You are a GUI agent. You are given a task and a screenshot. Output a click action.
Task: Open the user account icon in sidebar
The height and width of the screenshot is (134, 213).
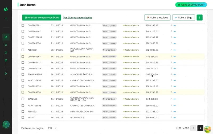6,60
